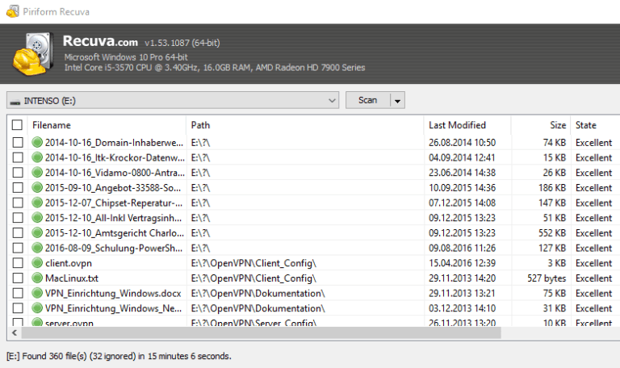Click the horizontal scrollbar left arrow
The width and height of the screenshot is (620, 368).
pyautogui.click(x=15, y=332)
